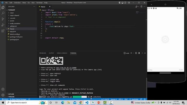Open the File menu
This screenshot has height=105, width=187.
tap(6, 3)
